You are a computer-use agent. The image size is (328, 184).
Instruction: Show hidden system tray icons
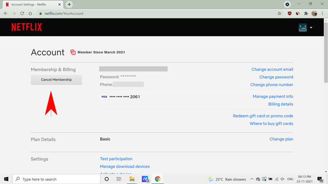tap(252, 179)
